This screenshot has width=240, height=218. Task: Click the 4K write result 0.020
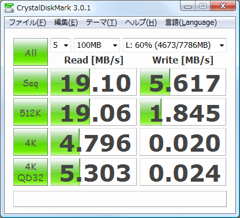point(183,142)
